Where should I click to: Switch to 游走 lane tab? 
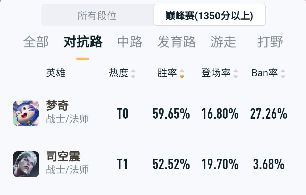click(x=223, y=42)
